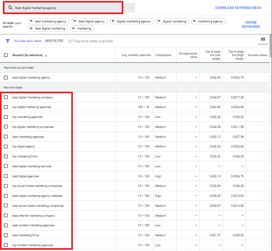
Task: Click 'Keyword ideas' section label
Action: (13, 88)
